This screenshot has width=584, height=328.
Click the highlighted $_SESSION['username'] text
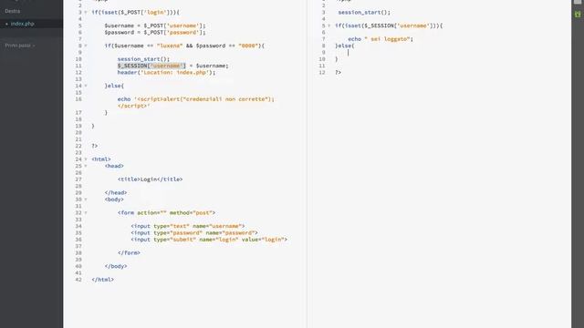pyautogui.click(x=151, y=66)
